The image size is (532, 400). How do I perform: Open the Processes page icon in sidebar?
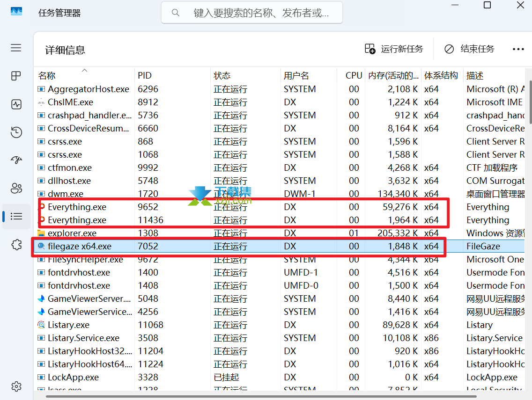pos(16,76)
